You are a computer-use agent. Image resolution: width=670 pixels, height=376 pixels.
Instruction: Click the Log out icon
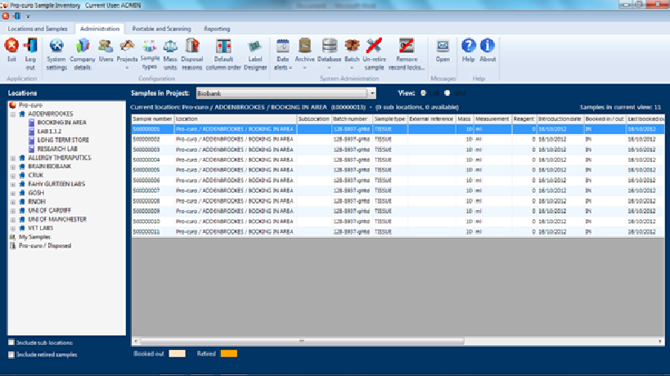click(x=30, y=51)
